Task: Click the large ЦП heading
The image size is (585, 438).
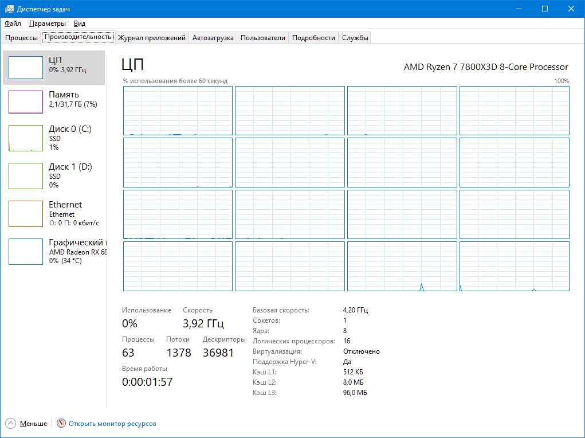Action: point(133,65)
